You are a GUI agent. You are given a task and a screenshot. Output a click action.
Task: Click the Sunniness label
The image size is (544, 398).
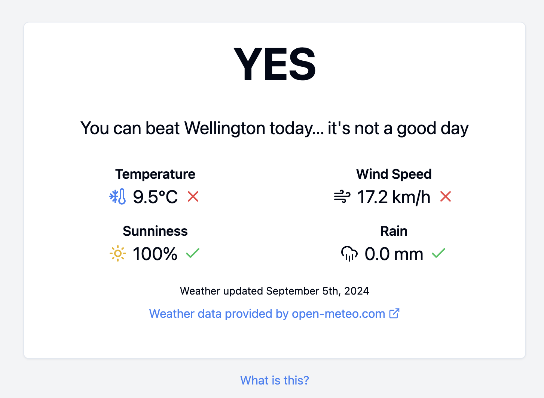155,231
